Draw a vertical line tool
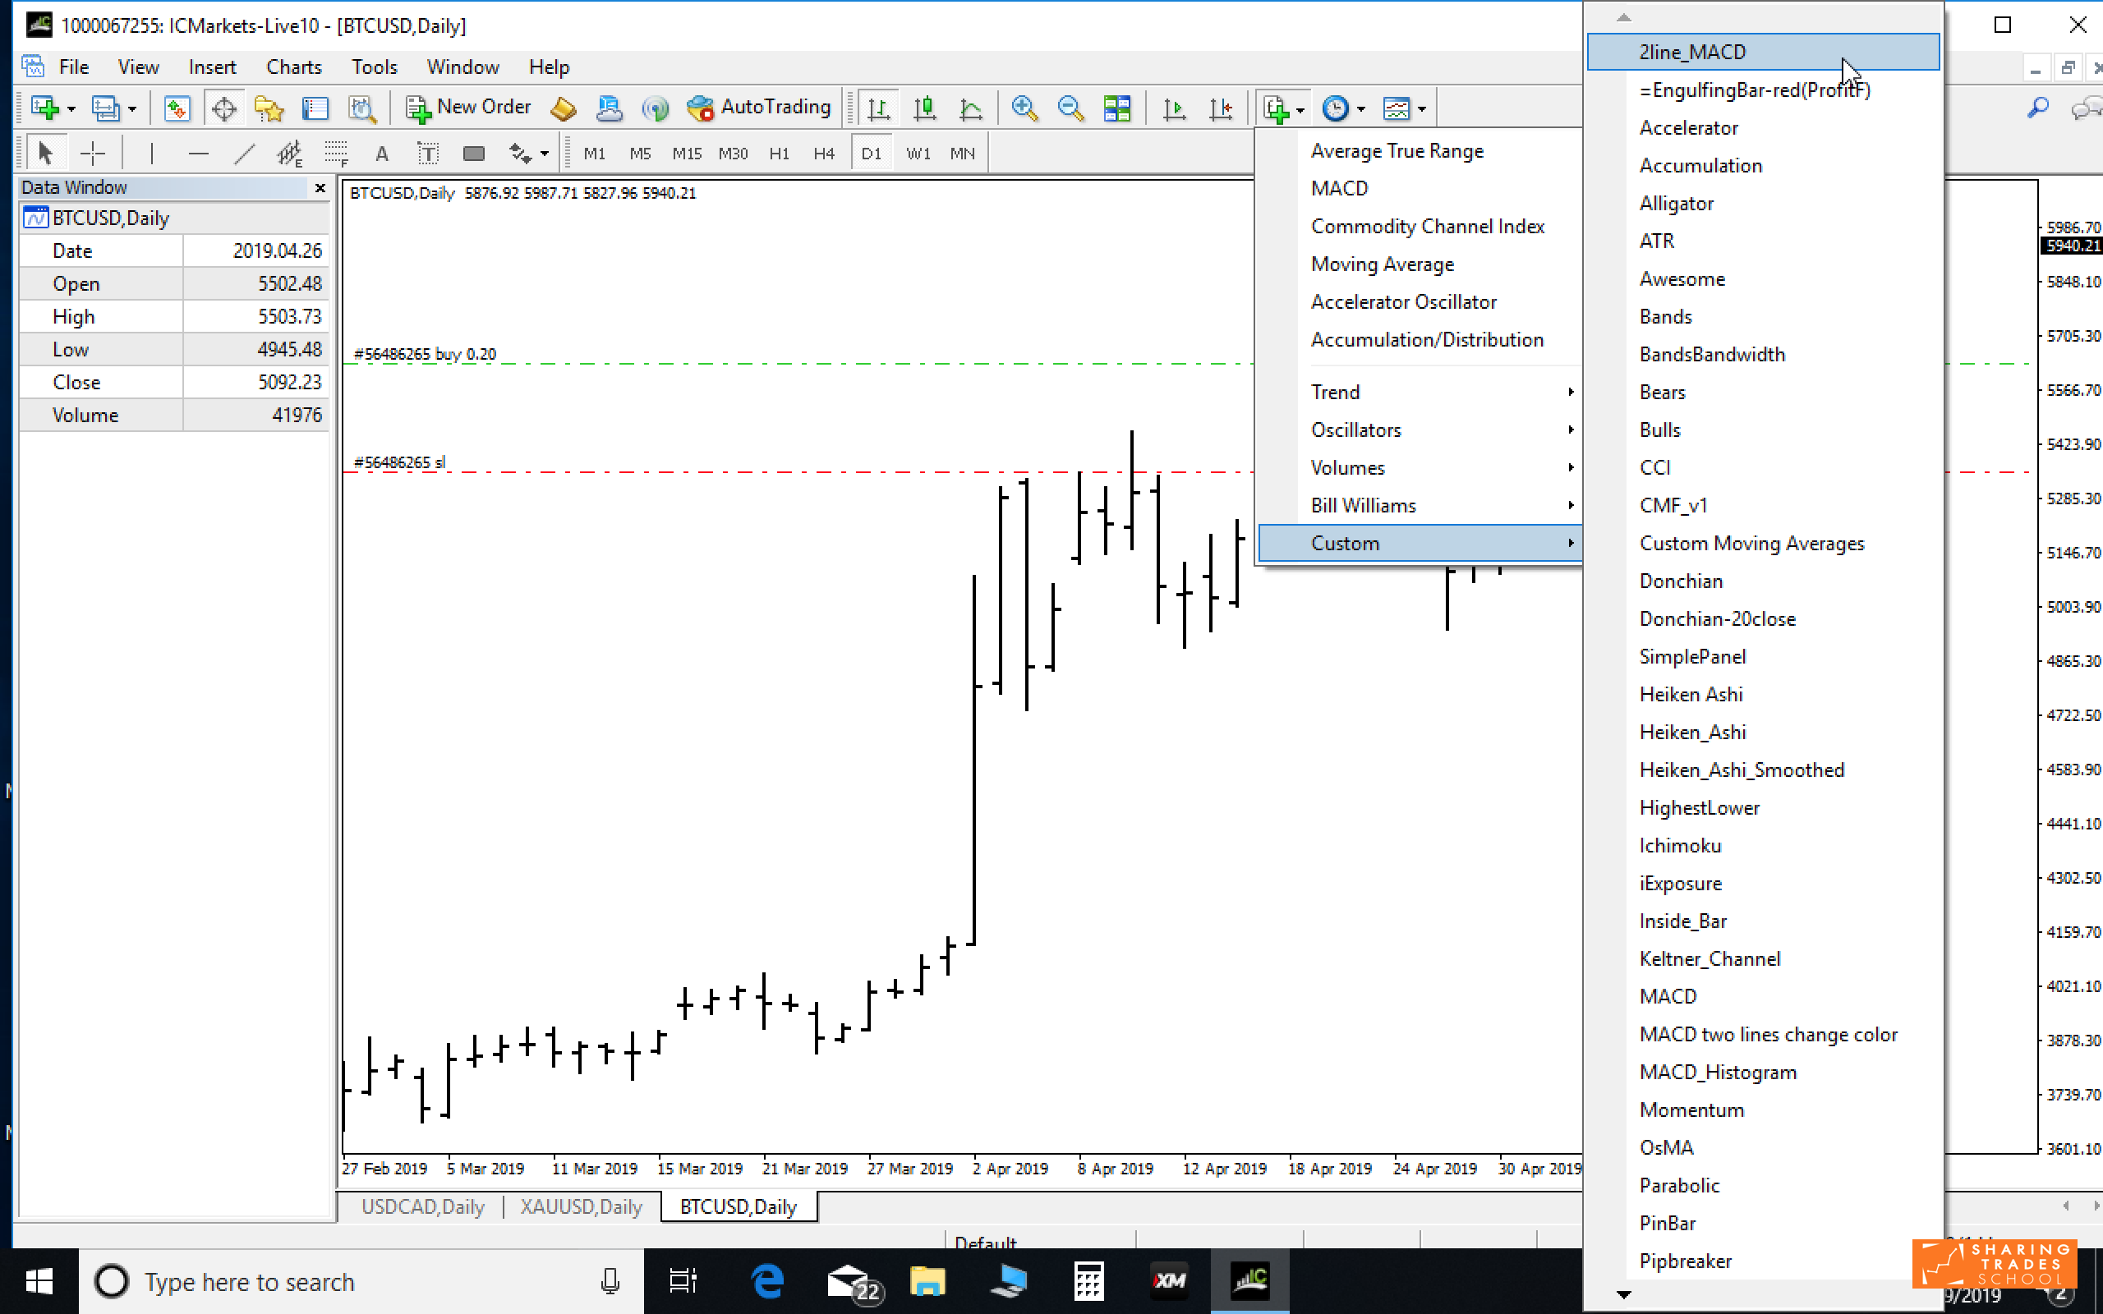2103x1314 pixels. (x=151, y=154)
